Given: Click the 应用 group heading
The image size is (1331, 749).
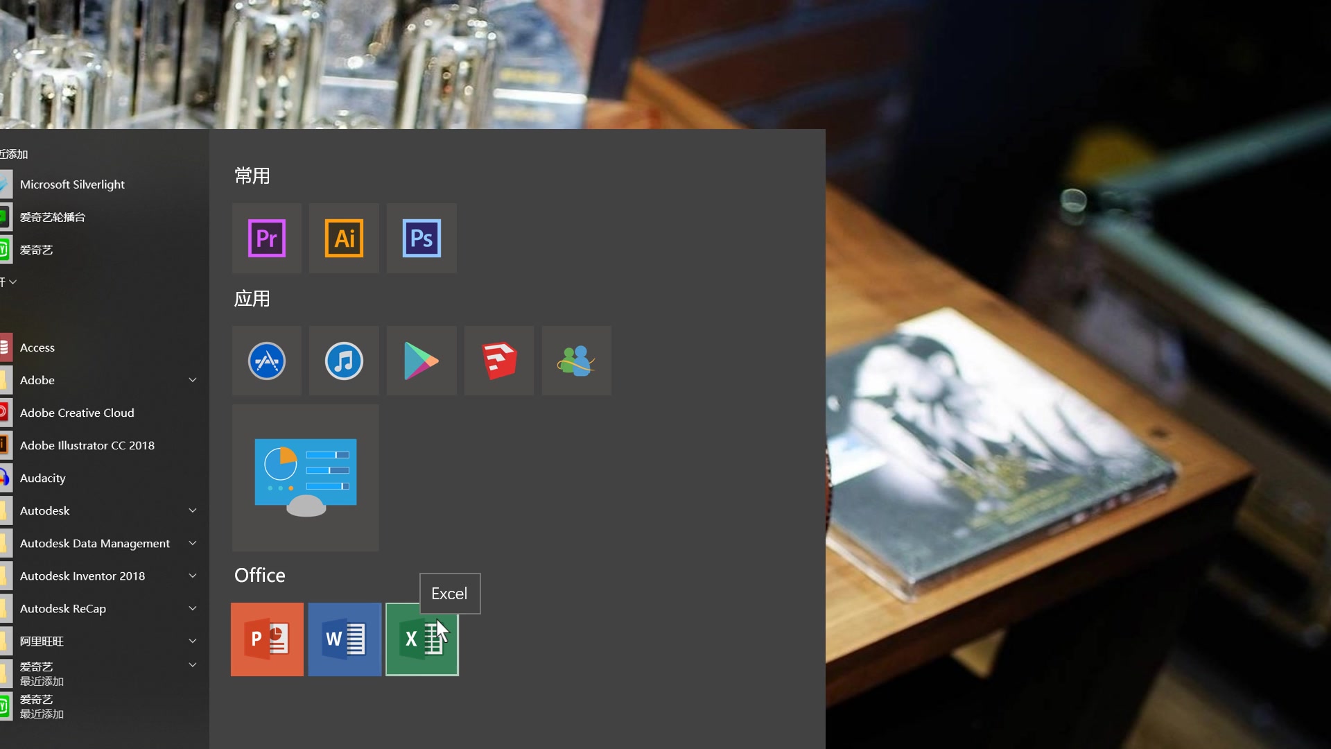Looking at the screenshot, I should [252, 299].
